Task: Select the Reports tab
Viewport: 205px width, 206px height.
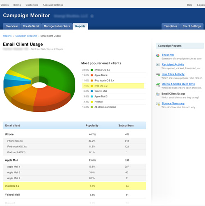Action: [80, 26]
